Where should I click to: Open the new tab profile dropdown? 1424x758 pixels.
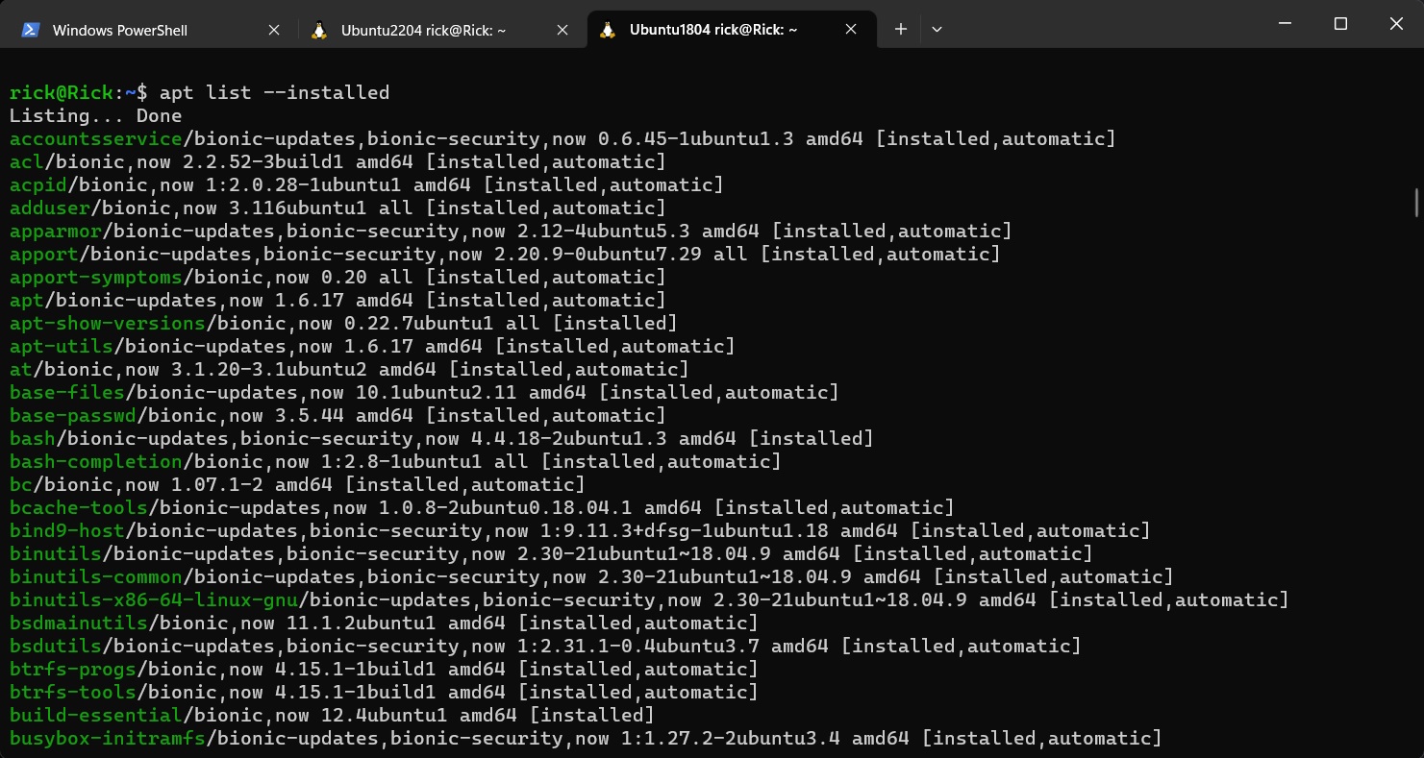pos(937,30)
